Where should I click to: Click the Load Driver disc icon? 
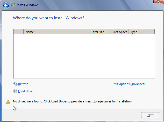[15, 91]
